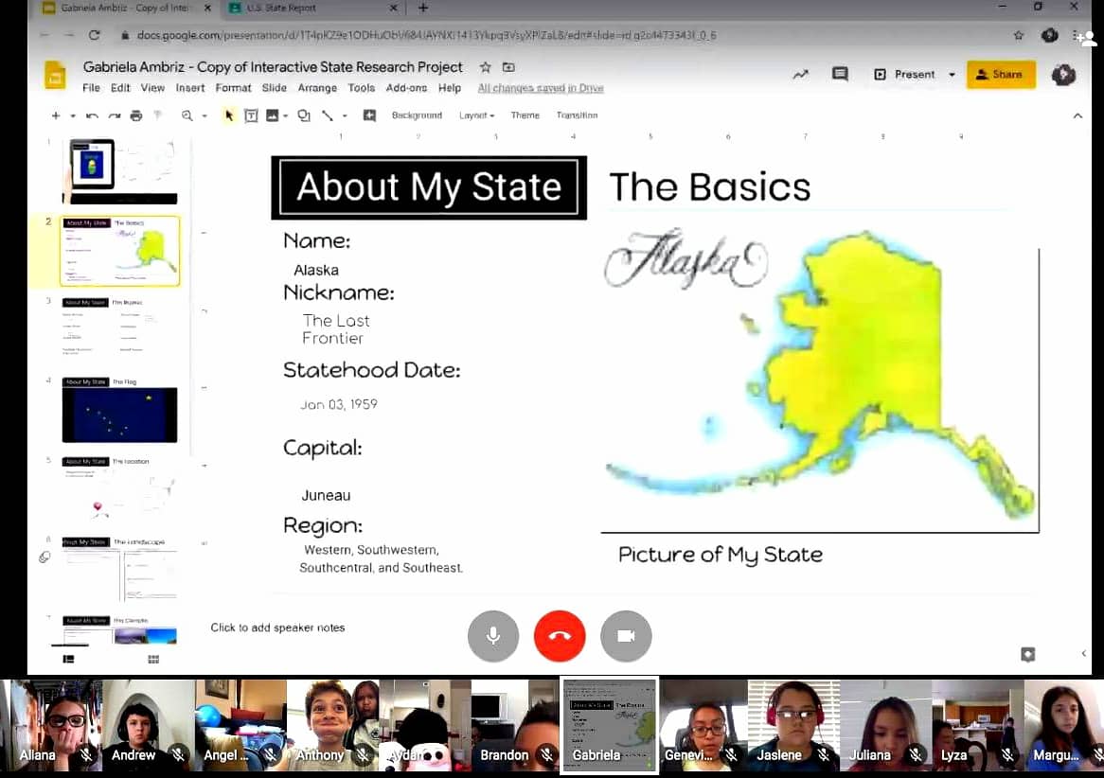Image resolution: width=1104 pixels, height=778 pixels.
Task: Reload the browser page
Action: [x=95, y=34]
